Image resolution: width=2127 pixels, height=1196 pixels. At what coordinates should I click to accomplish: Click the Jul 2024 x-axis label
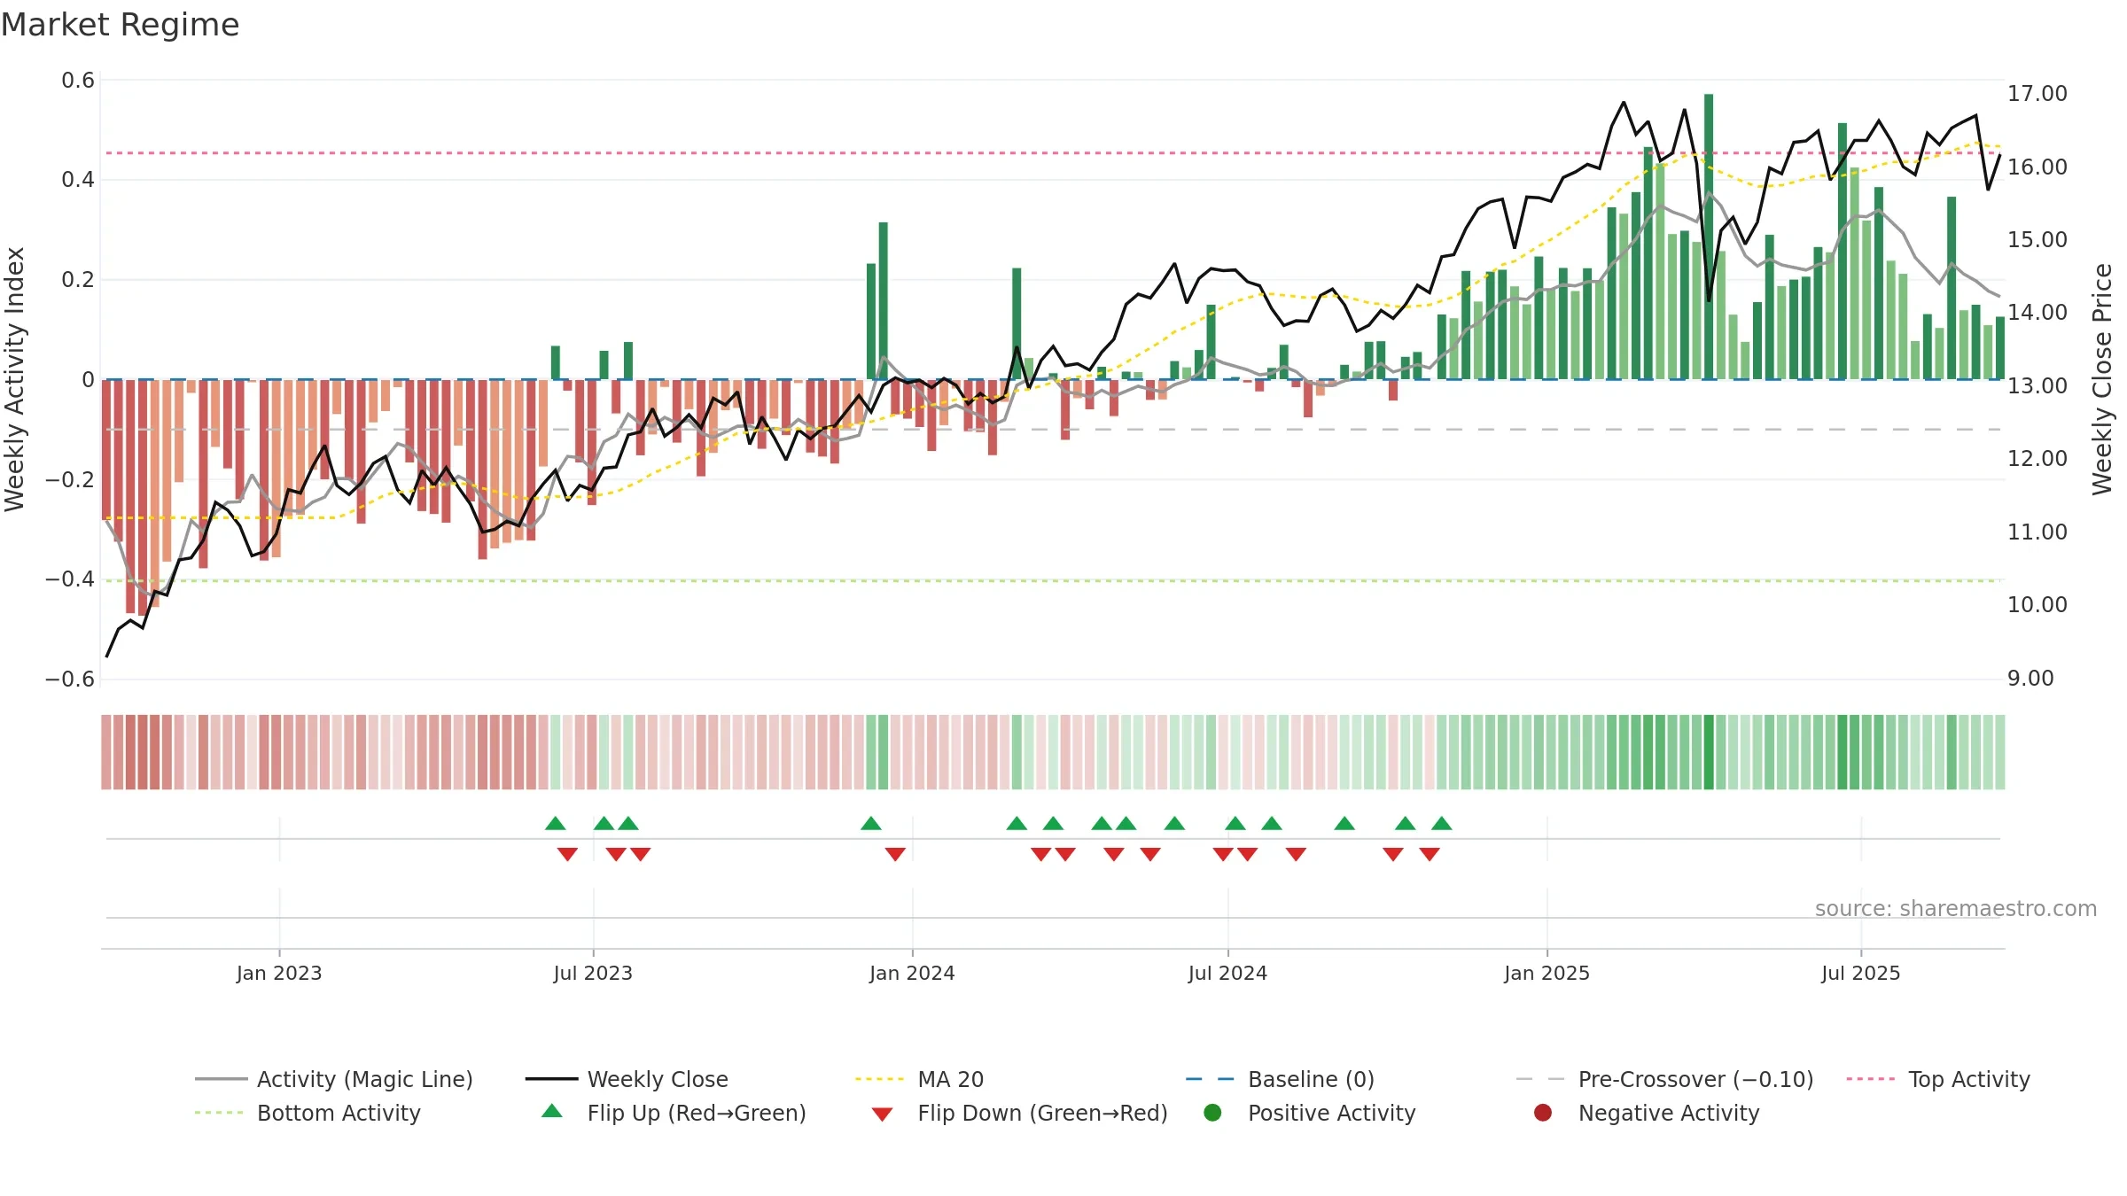pos(1227,973)
